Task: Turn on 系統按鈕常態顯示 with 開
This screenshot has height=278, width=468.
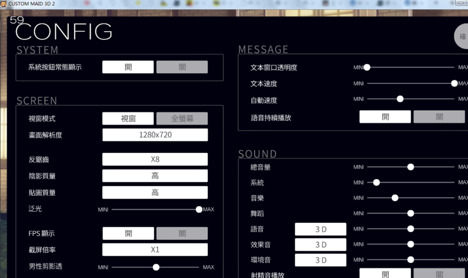Action: [128, 67]
